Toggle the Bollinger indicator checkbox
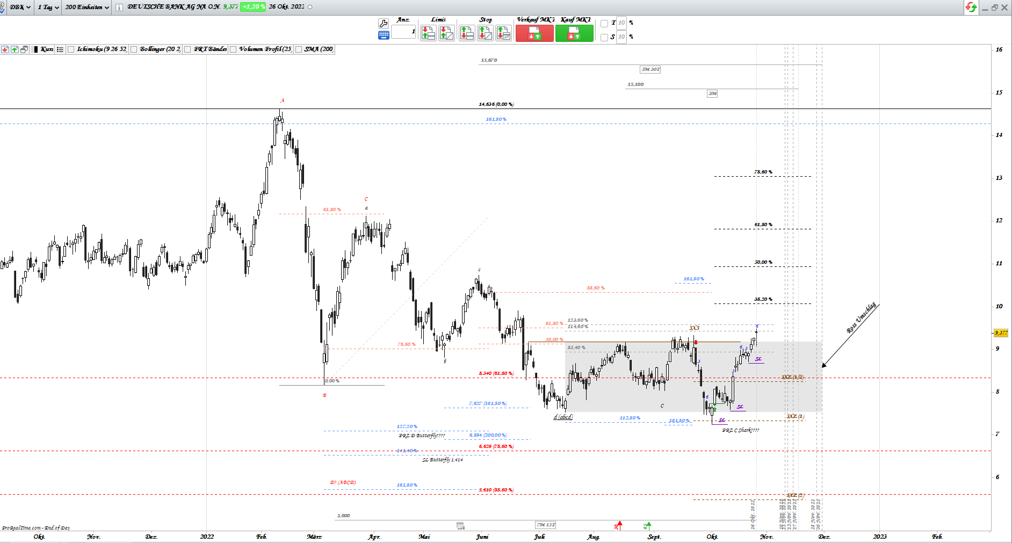The width and height of the screenshot is (1012, 543). (x=134, y=49)
